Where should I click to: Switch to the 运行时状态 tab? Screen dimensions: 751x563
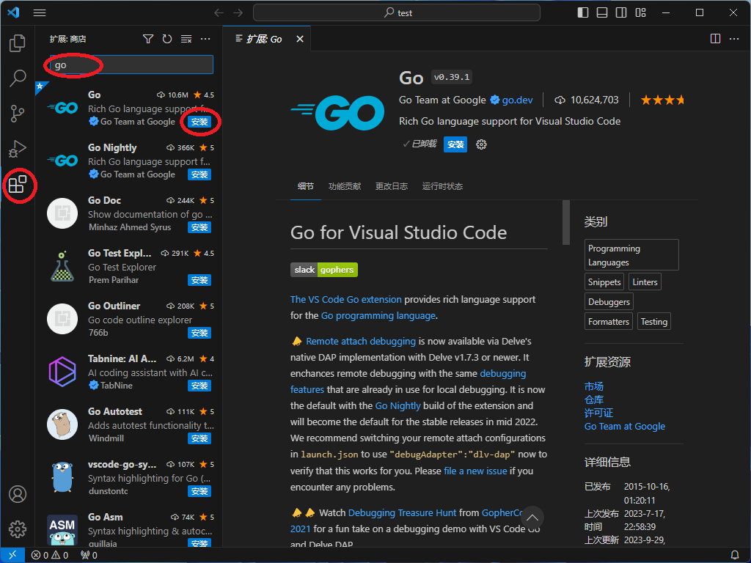(x=442, y=186)
